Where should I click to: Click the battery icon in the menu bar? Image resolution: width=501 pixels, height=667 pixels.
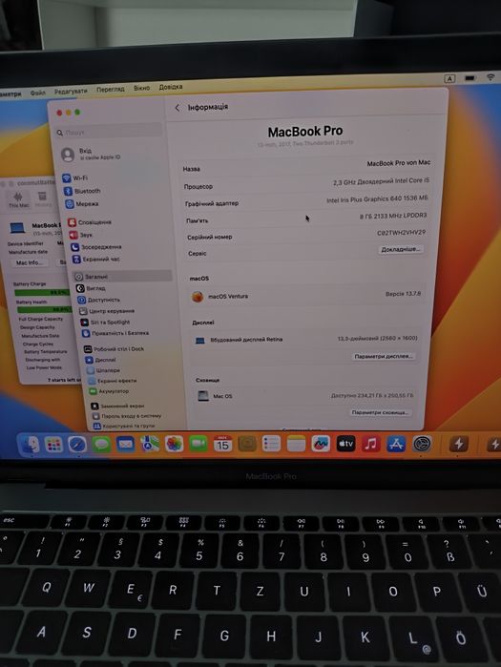[x=470, y=78]
